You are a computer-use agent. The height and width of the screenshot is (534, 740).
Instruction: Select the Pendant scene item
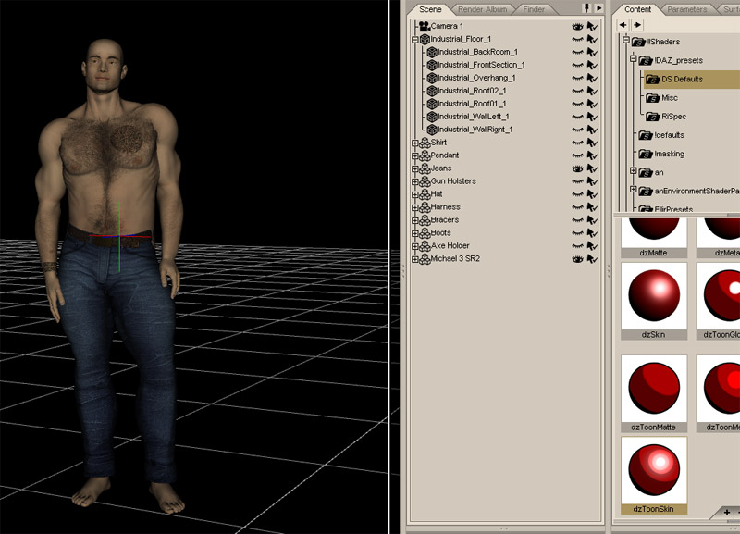(x=445, y=155)
